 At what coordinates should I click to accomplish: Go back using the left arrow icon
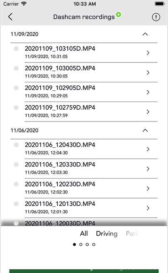click(x=10, y=17)
